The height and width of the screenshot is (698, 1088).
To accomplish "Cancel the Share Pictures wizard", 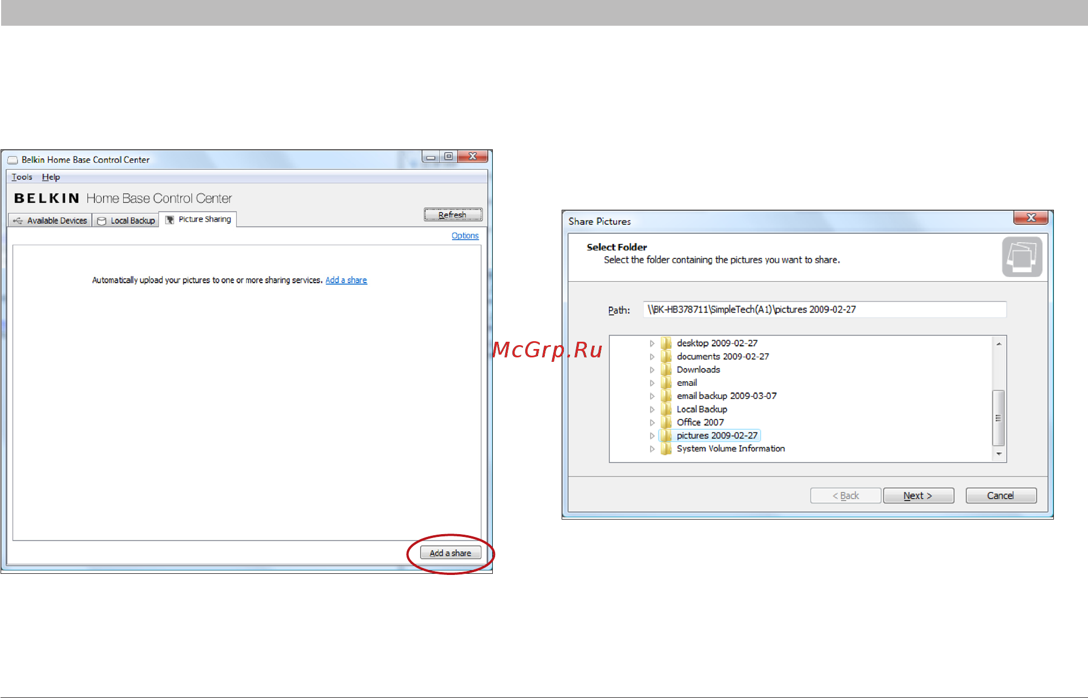I will (x=1001, y=496).
